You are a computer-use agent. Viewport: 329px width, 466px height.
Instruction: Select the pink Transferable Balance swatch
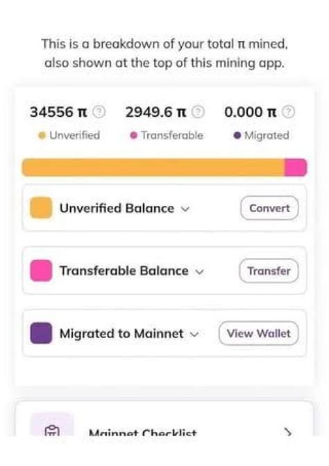(x=41, y=271)
